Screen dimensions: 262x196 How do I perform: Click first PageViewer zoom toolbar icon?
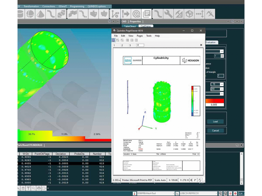(x=113, y=40)
